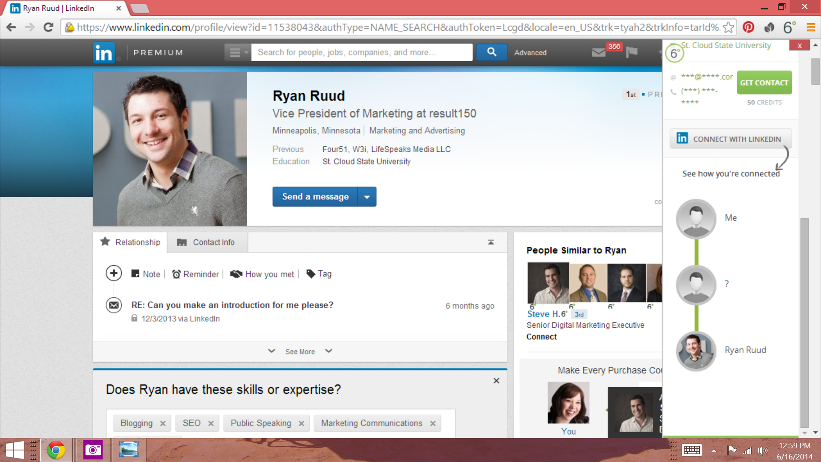Click the network signal tray icon
The width and height of the screenshot is (821, 462).
(747, 450)
